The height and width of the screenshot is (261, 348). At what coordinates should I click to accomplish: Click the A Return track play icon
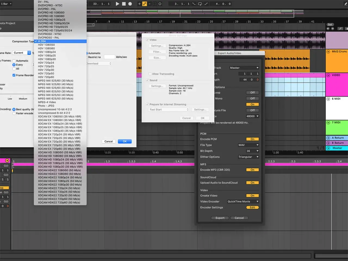tap(328, 138)
